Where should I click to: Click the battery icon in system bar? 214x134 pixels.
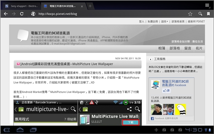click(x=210, y=130)
